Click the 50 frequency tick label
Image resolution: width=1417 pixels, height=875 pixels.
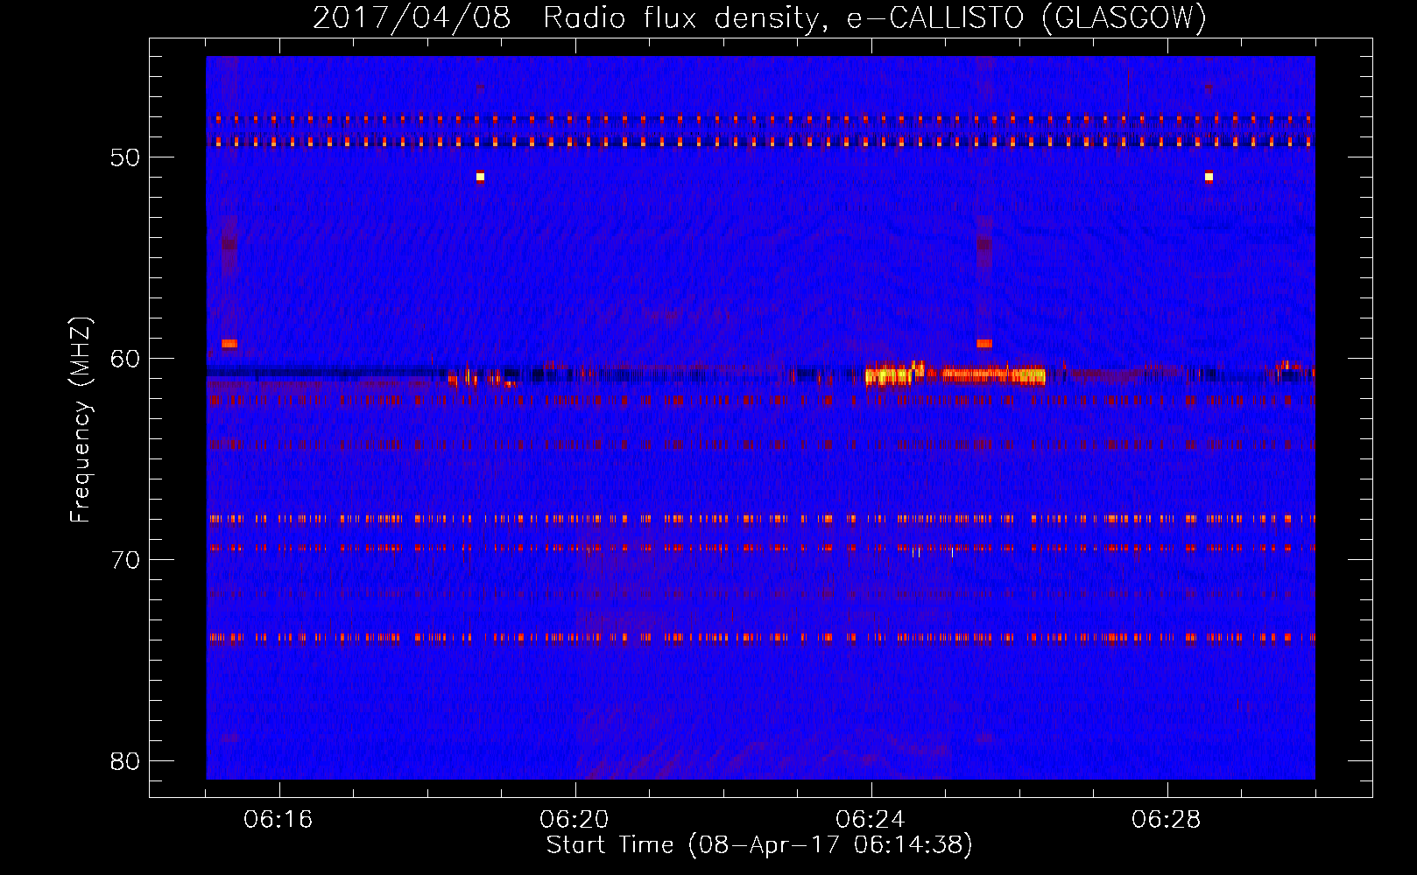[125, 157]
